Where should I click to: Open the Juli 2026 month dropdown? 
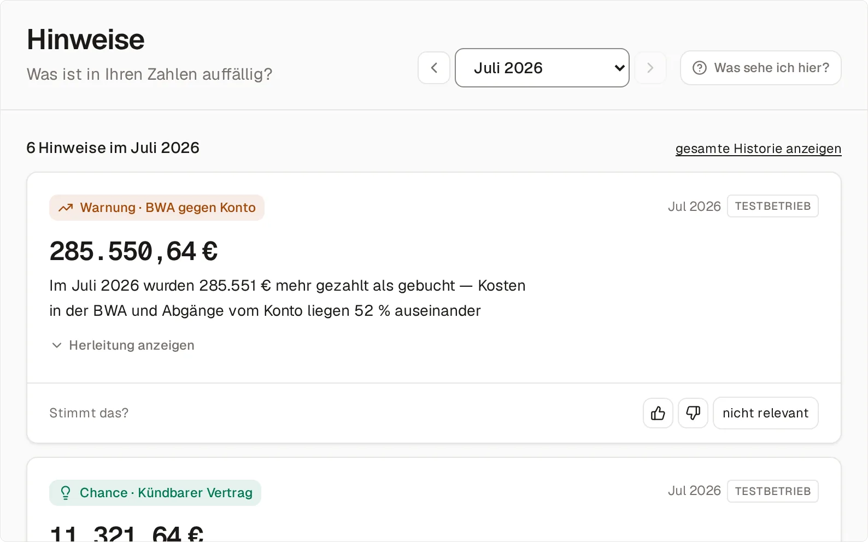(542, 68)
